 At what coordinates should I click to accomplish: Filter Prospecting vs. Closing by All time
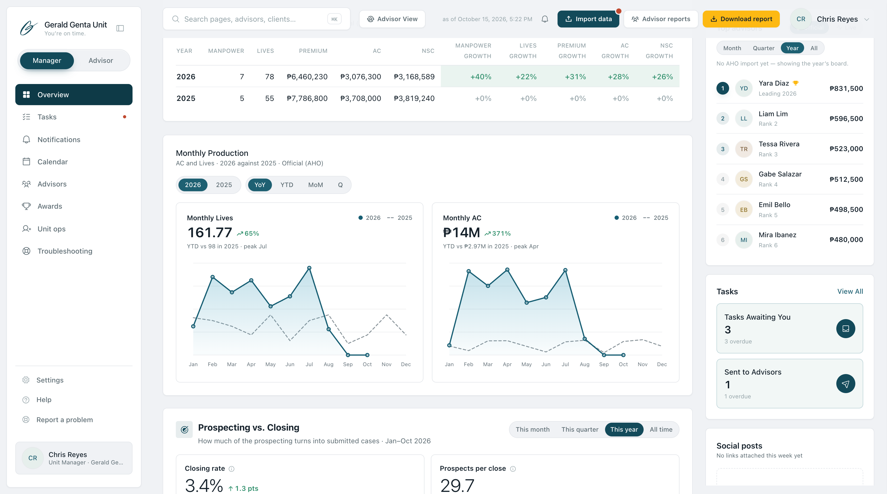tap(661, 429)
